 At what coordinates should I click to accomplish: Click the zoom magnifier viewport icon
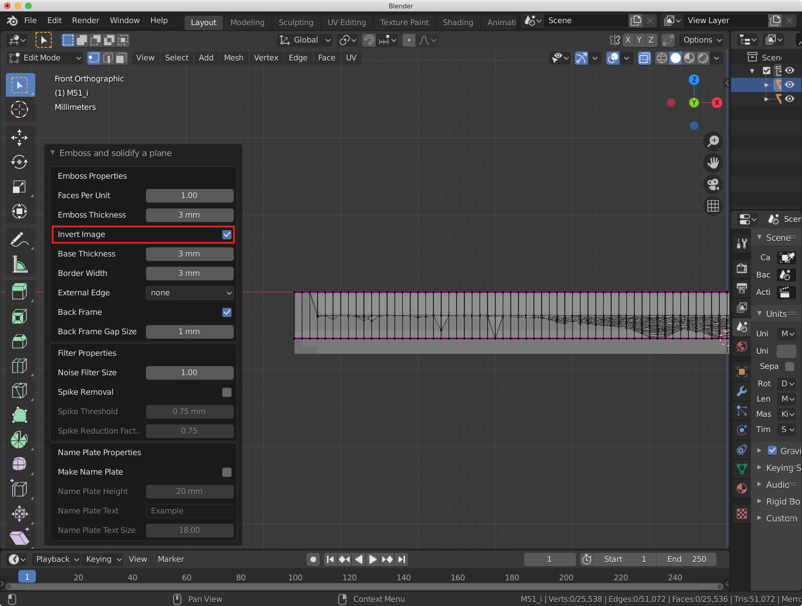(713, 141)
